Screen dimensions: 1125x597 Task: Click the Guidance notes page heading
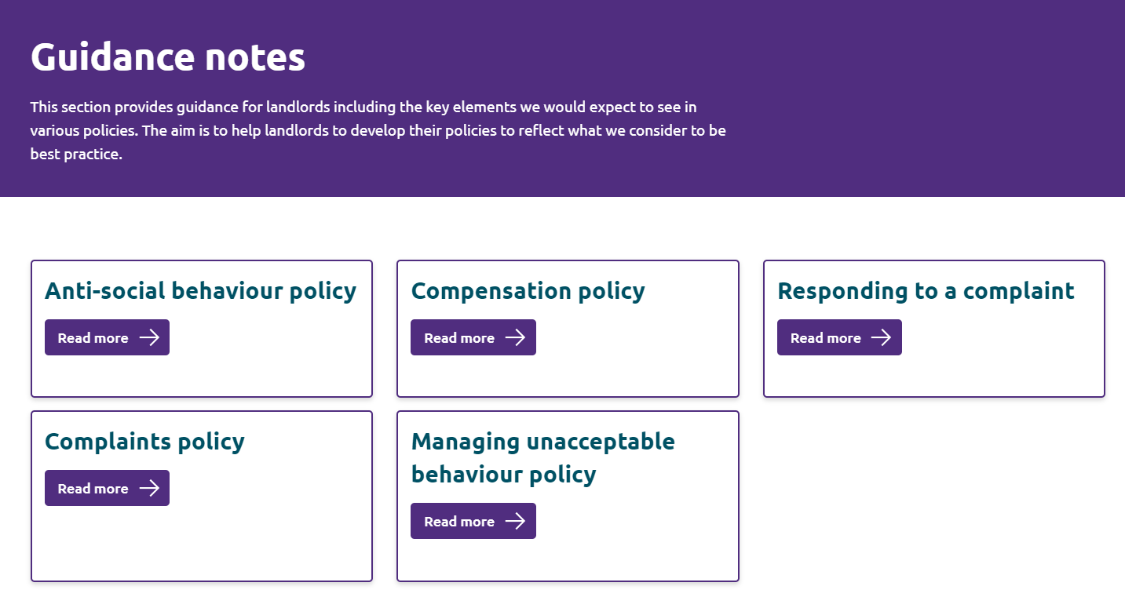[168, 56]
